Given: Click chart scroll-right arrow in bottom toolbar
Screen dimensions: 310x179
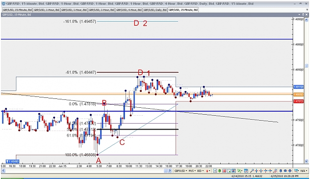Looking at the screenshot, I should tap(170, 171).
